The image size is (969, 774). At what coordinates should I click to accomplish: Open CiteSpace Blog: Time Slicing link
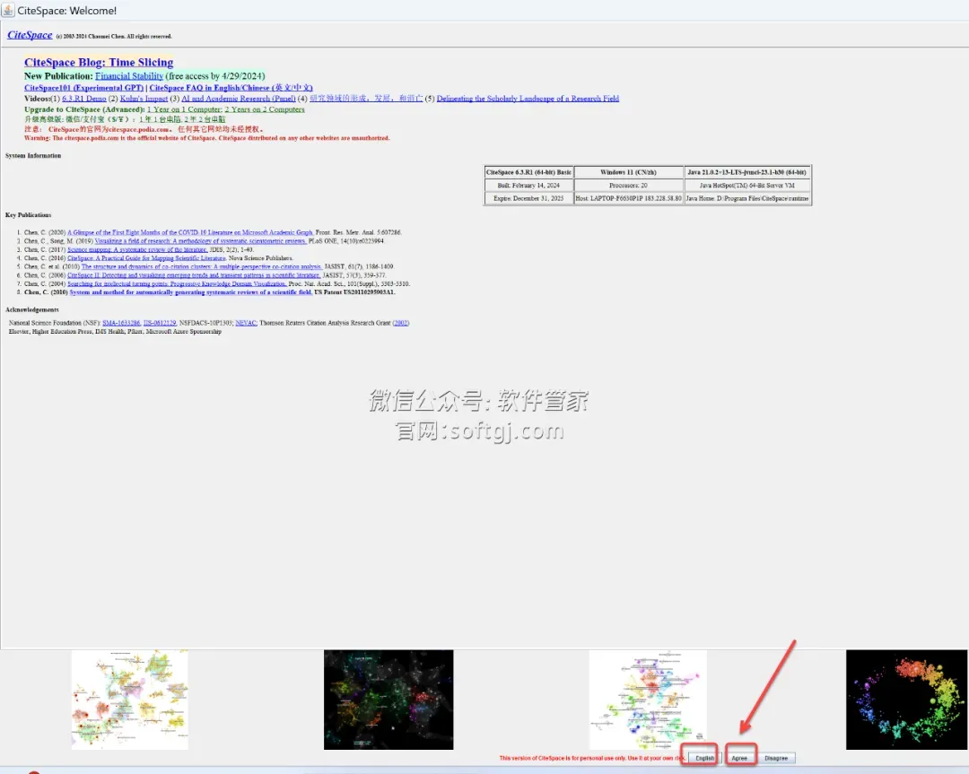(99, 63)
